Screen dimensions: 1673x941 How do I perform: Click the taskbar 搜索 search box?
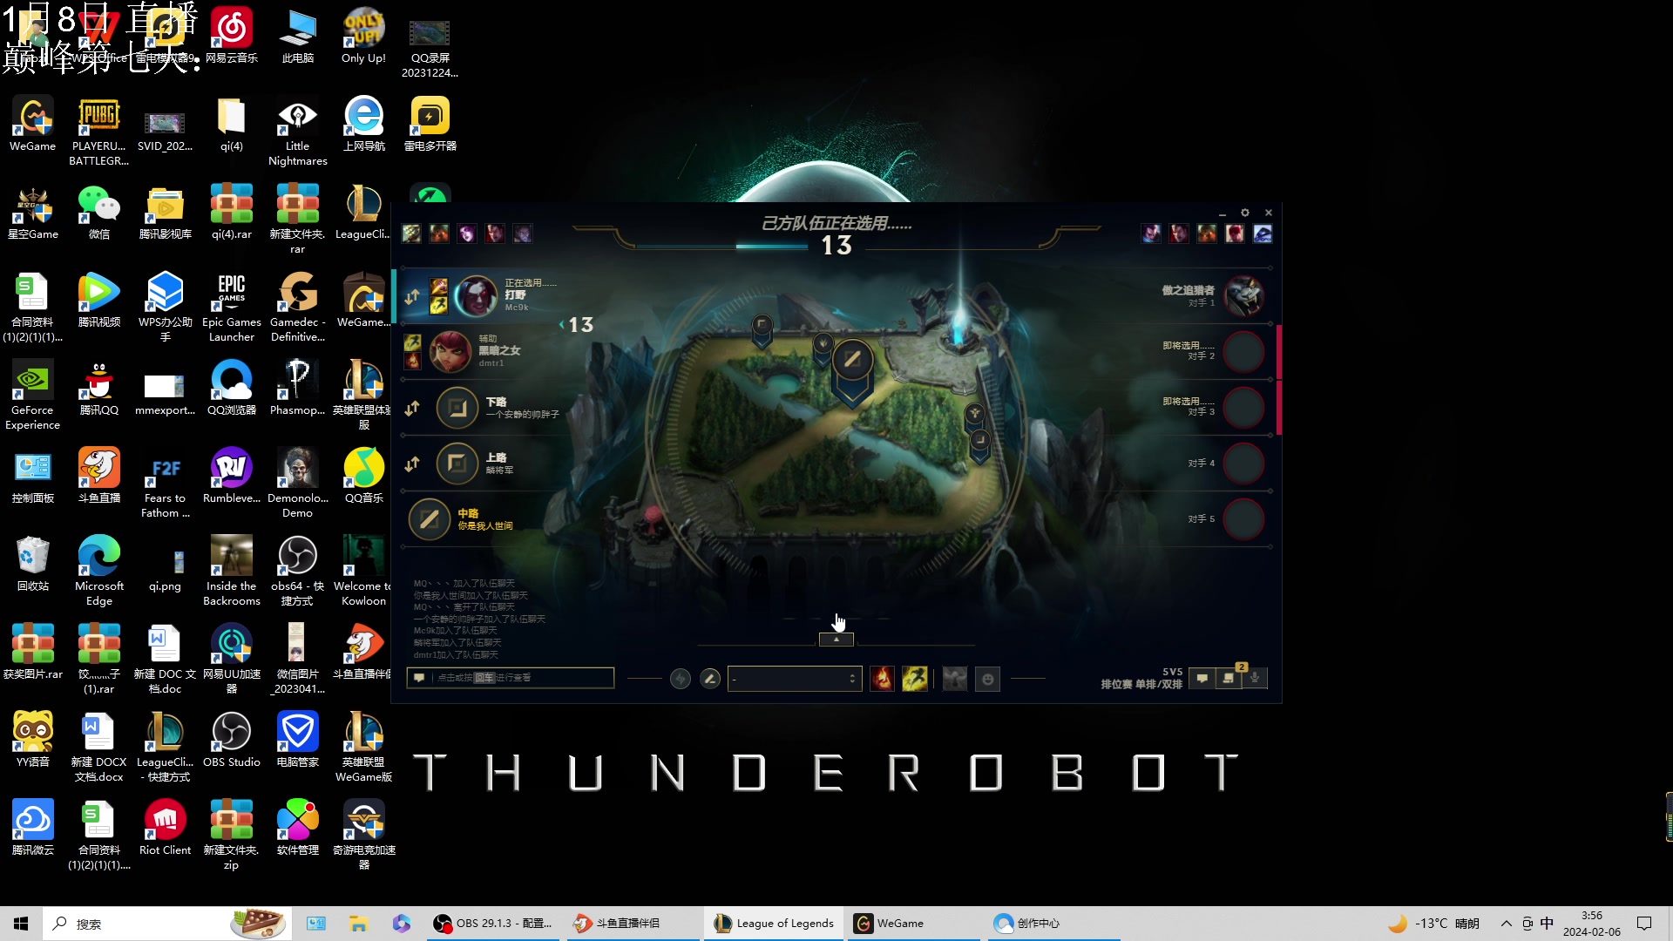click(x=167, y=924)
